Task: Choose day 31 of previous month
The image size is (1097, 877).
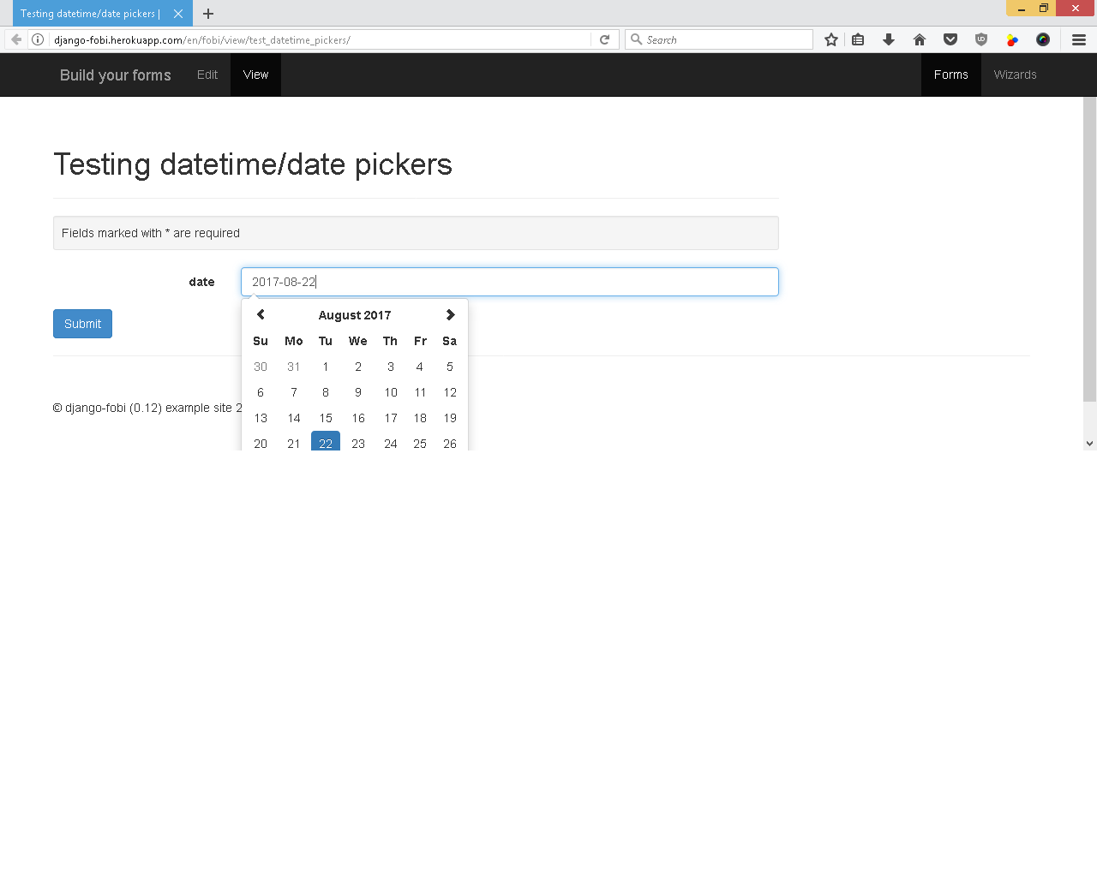Action: tap(294, 367)
